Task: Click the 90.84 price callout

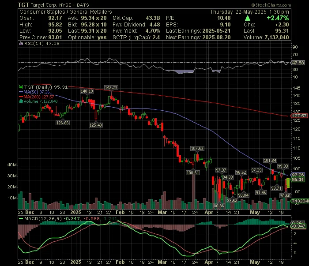Action: coord(243,195)
